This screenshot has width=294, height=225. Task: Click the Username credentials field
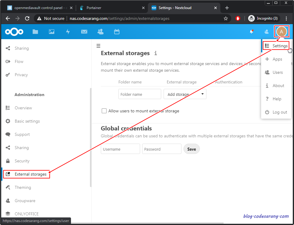120,149
